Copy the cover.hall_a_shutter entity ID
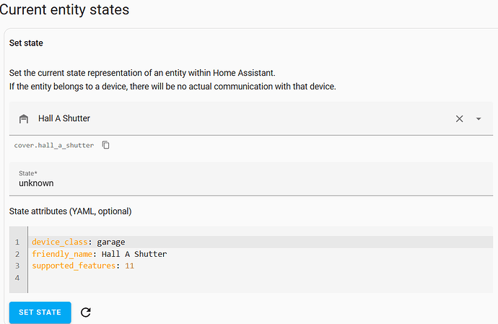Viewport: 498px width, 324px height. 106,145
